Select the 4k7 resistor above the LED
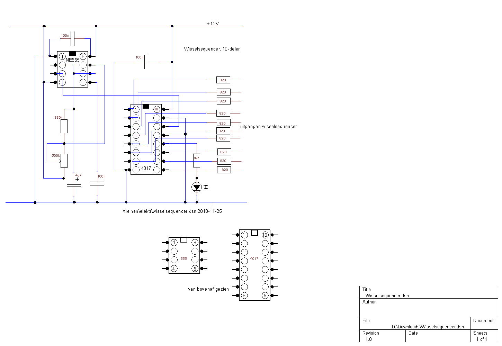 [x=197, y=161]
